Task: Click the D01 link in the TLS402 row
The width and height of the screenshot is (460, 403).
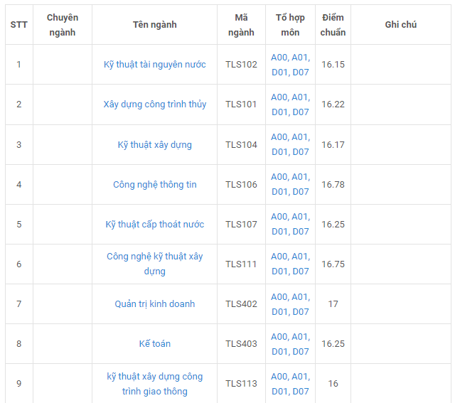Action: point(279,312)
